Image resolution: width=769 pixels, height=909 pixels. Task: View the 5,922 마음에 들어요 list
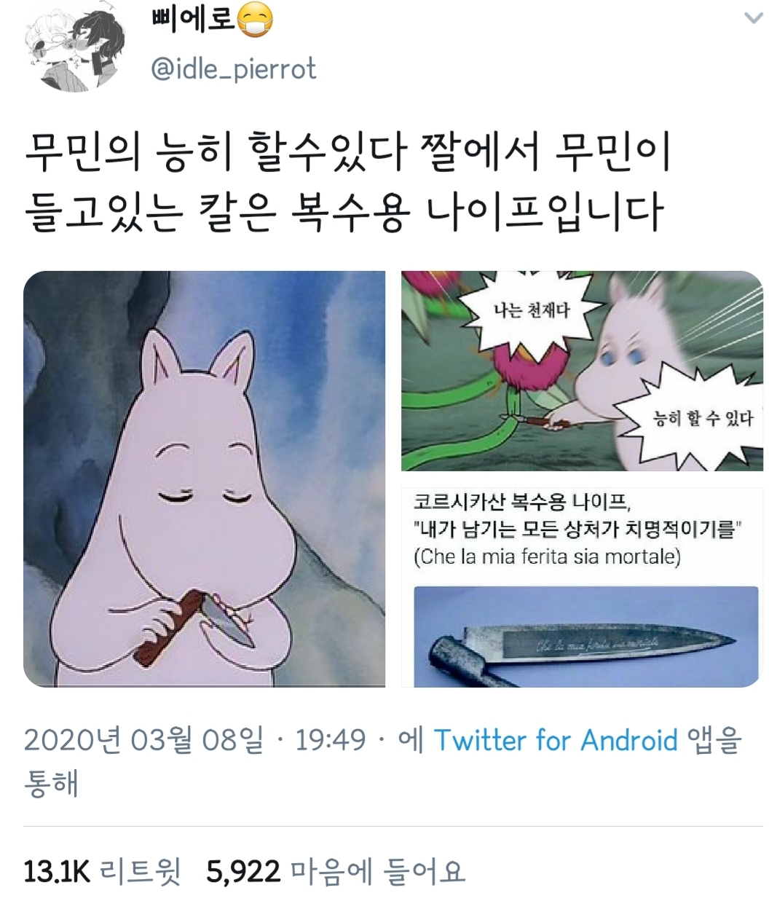point(335,871)
